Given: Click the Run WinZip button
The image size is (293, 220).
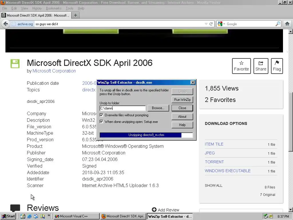Looking at the screenshot, I should tap(182, 99).
